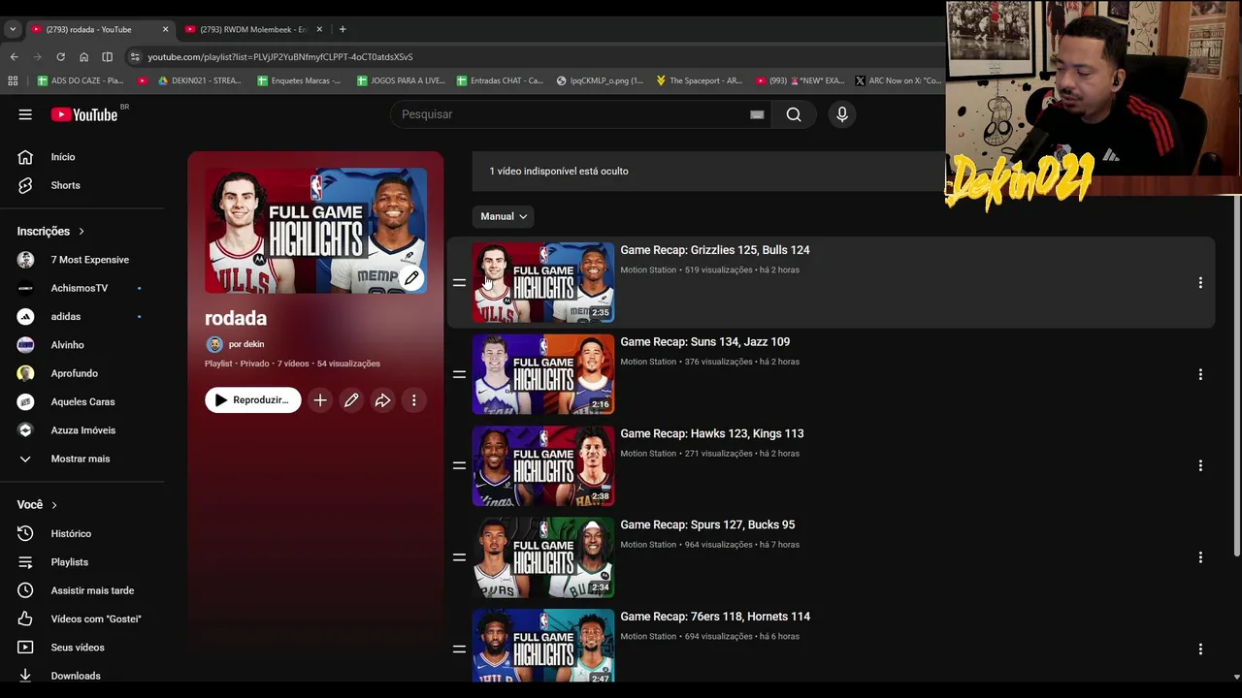The height and width of the screenshot is (698, 1242).
Task: Open the Aqueles Caras subscription
Action: click(82, 401)
